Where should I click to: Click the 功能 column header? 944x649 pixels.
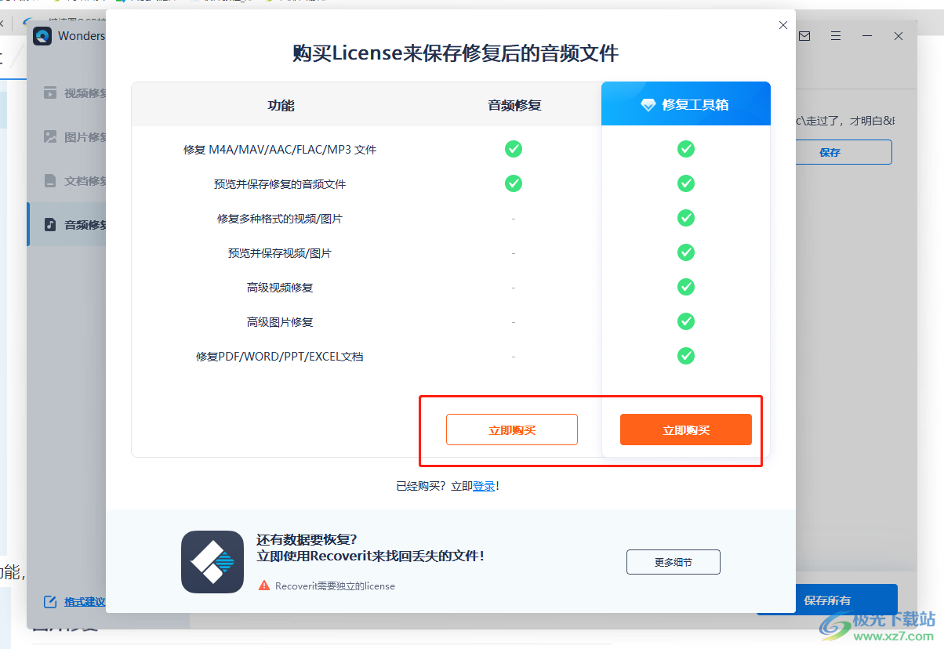coord(281,105)
